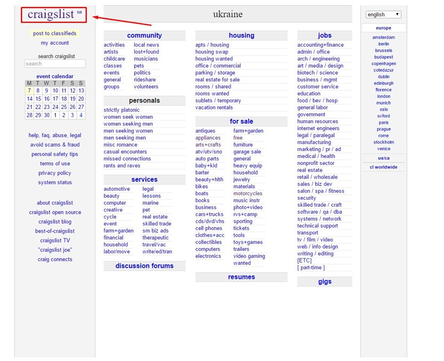Select day 30 in event calendar
Image resolution: width=444 pixels, height=361 pixels.
pos(47,115)
